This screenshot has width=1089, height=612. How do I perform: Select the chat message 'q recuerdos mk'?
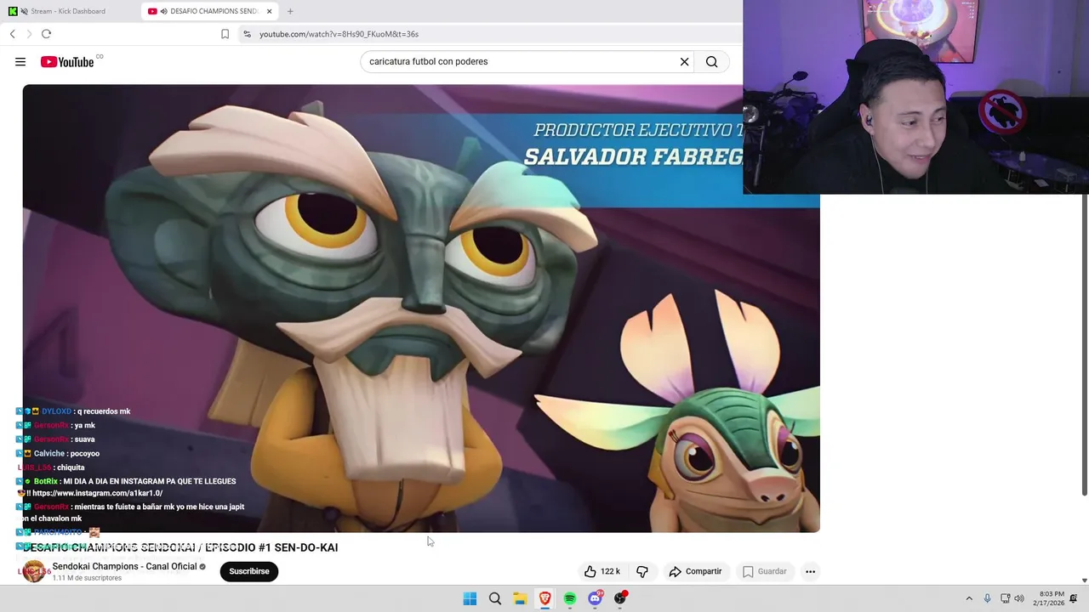pyautogui.click(x=104, y=411)
